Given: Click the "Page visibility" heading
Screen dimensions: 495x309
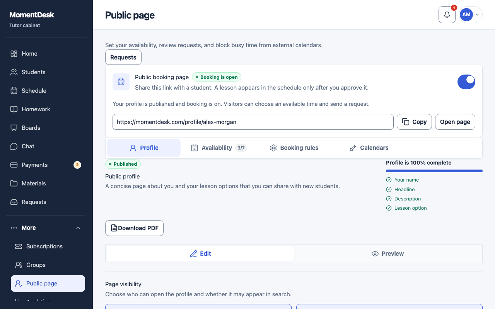Looking at the screenshot, I should 123,284.
